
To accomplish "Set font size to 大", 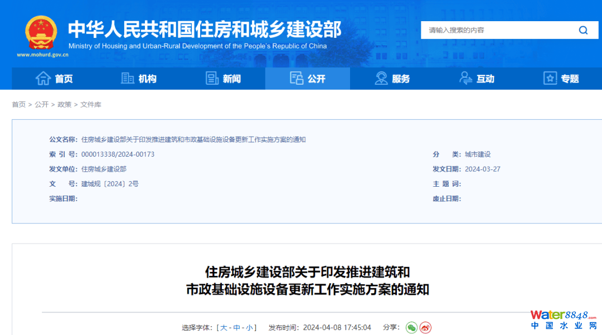I will point(224,328).
